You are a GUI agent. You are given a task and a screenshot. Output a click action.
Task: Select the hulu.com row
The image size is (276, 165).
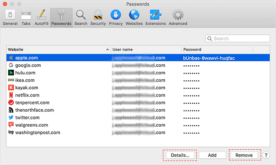coord(138,73)
